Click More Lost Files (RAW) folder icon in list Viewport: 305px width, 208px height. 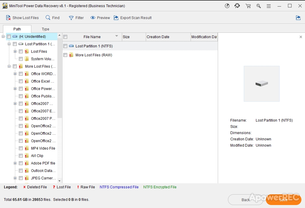[71, 55]
